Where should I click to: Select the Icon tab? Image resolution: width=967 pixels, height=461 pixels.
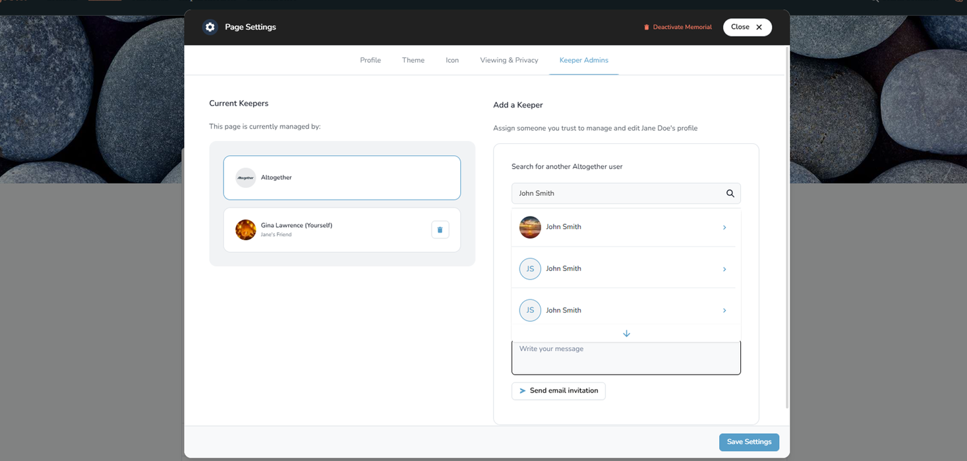pos(452,60)
